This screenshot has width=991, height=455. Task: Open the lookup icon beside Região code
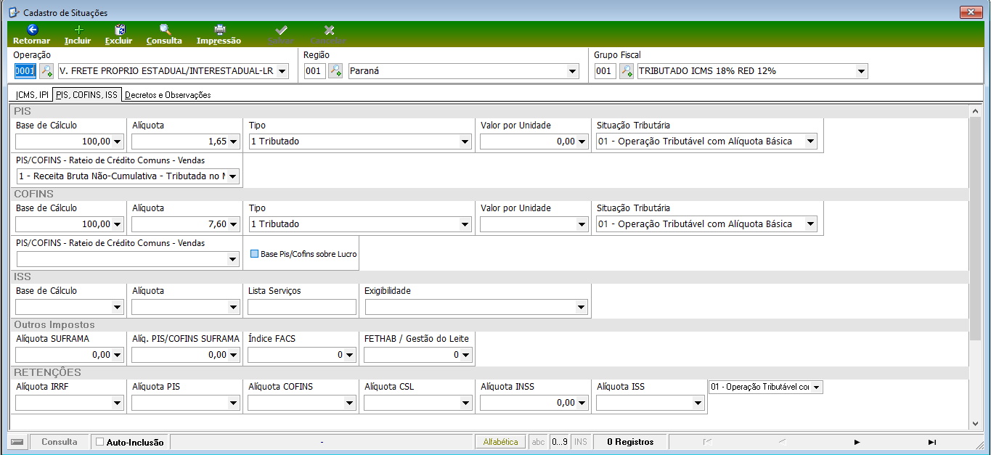(335, 71)
